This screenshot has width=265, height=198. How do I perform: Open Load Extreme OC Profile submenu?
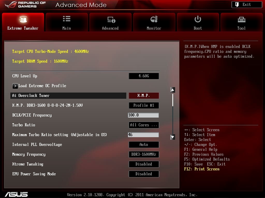[39, 86]
